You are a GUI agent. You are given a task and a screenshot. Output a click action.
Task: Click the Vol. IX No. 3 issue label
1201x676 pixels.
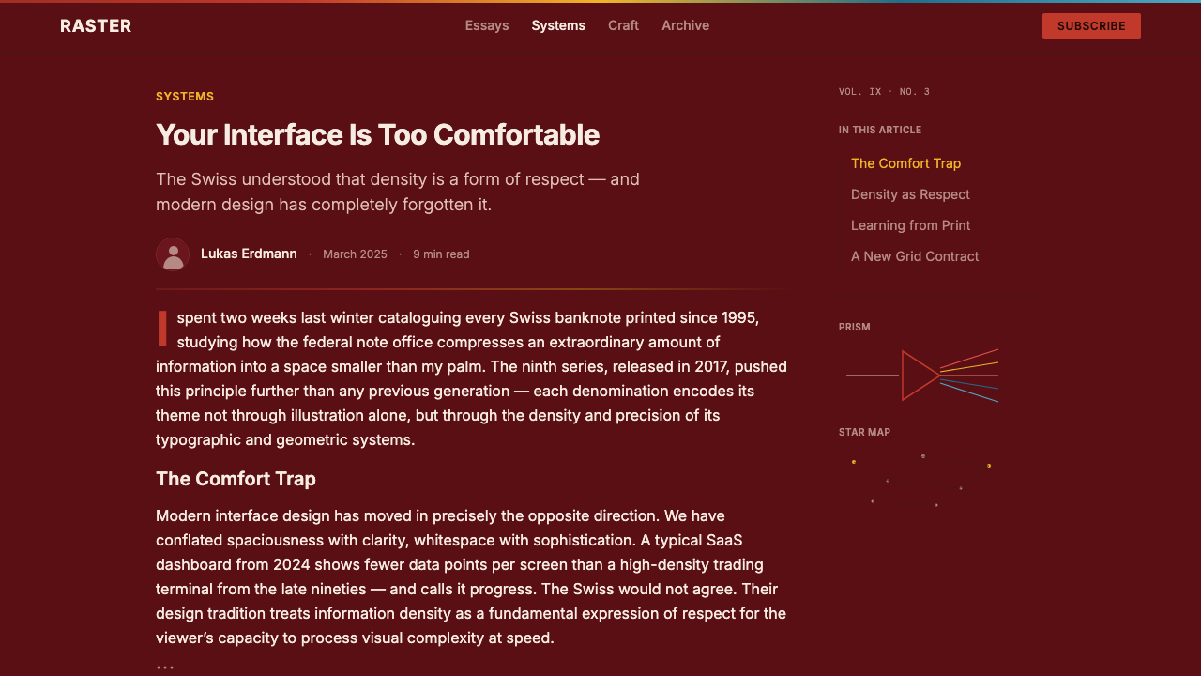[884, 92]
